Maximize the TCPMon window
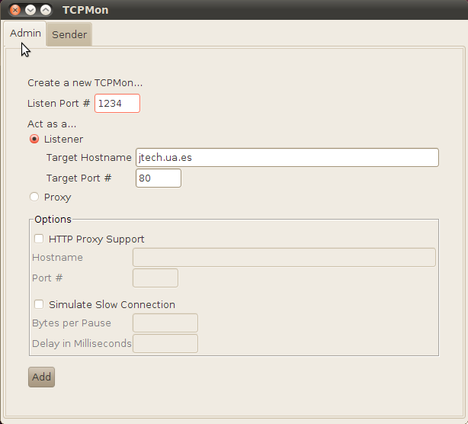Viewport: 468px width, 424px height. coord(46,10)
